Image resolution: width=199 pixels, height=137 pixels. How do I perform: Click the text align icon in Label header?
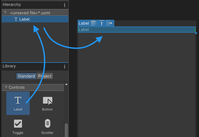coord(94,23)
